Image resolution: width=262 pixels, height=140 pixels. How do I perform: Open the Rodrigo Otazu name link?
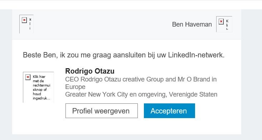90,71
